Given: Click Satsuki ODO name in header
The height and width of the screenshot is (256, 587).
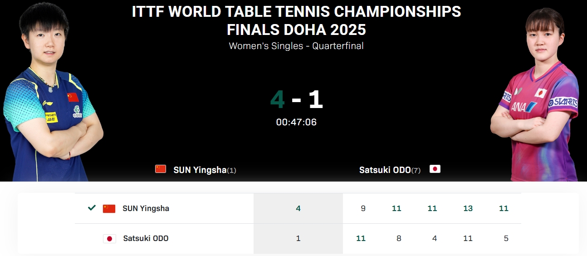Looking at the screenshot, I should [x=385, y=170].
